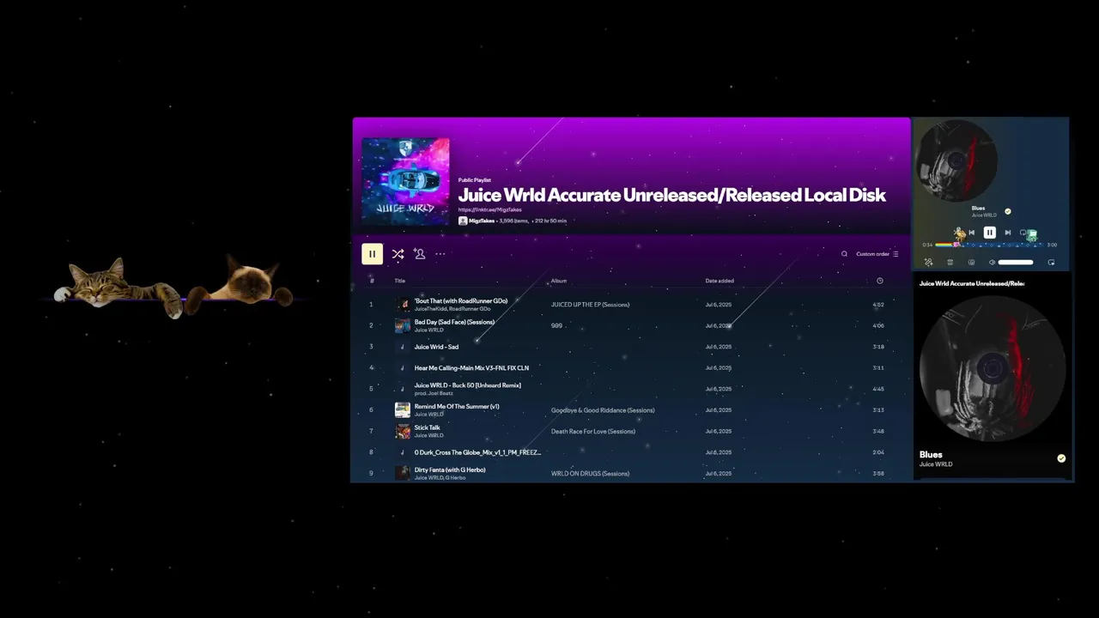
Task: Open WRLD ON DRUGS (Sessions) album
Action: (590, 474)
